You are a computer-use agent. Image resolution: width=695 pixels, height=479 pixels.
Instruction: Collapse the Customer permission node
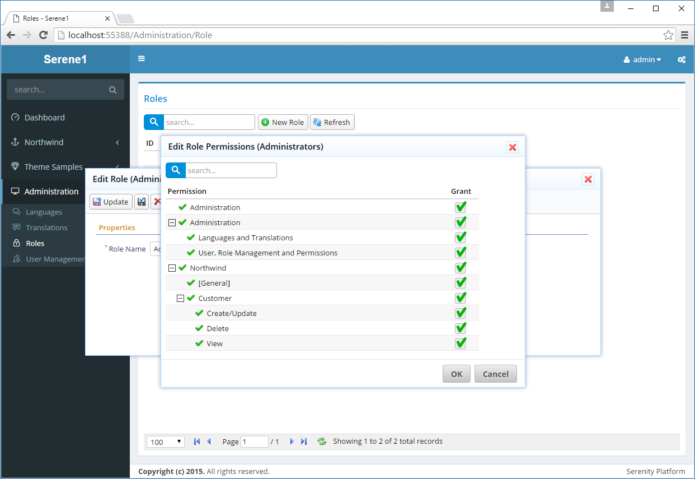pos(180,299)
